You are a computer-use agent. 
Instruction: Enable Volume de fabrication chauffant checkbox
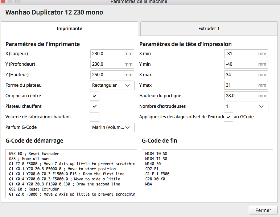pos(95,117)
